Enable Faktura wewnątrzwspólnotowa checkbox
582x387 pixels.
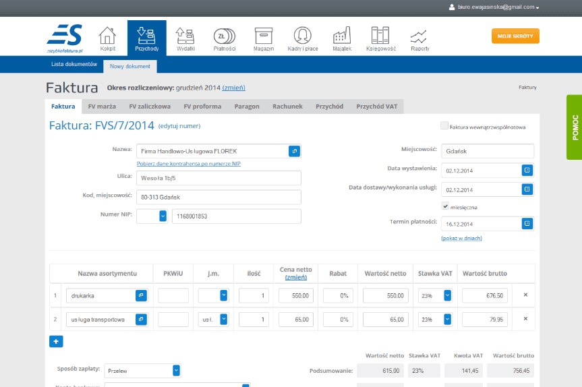tap(444, 126)
